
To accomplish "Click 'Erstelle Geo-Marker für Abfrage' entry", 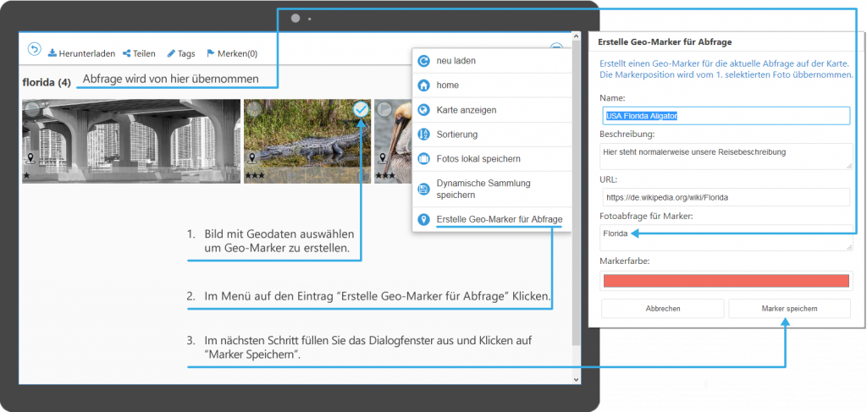I will [499, 220].
